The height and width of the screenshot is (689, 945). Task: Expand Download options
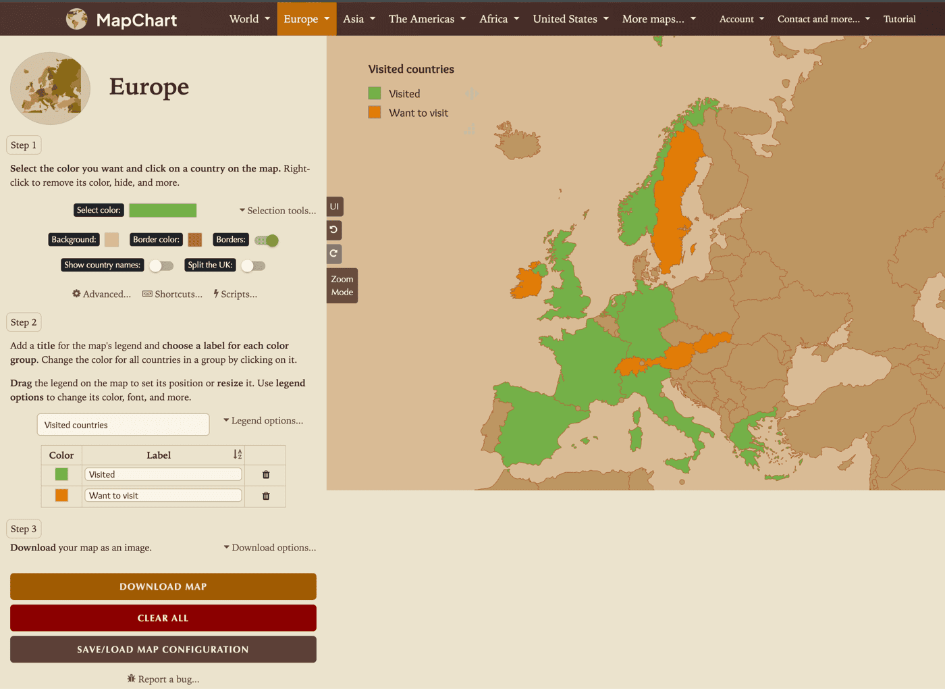pyautogui.click(x=270, y=548)
